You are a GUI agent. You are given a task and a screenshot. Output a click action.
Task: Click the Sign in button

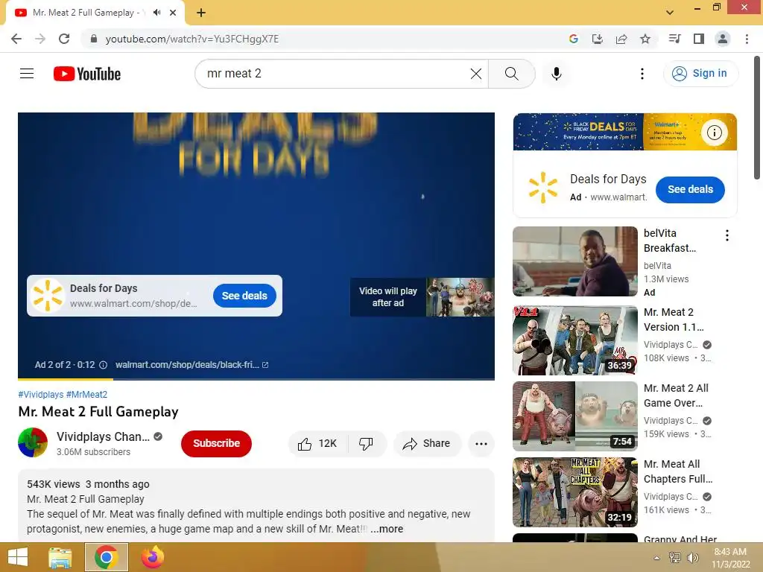coord(700,74)
